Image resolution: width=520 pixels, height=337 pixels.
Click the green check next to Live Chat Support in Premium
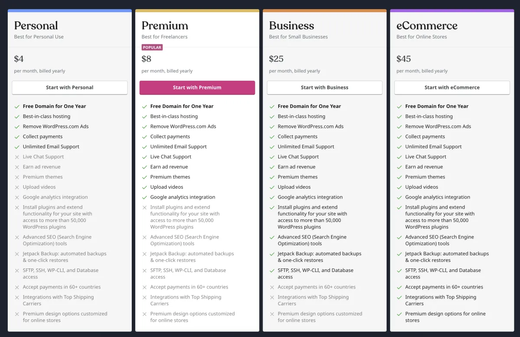(144, 157)
